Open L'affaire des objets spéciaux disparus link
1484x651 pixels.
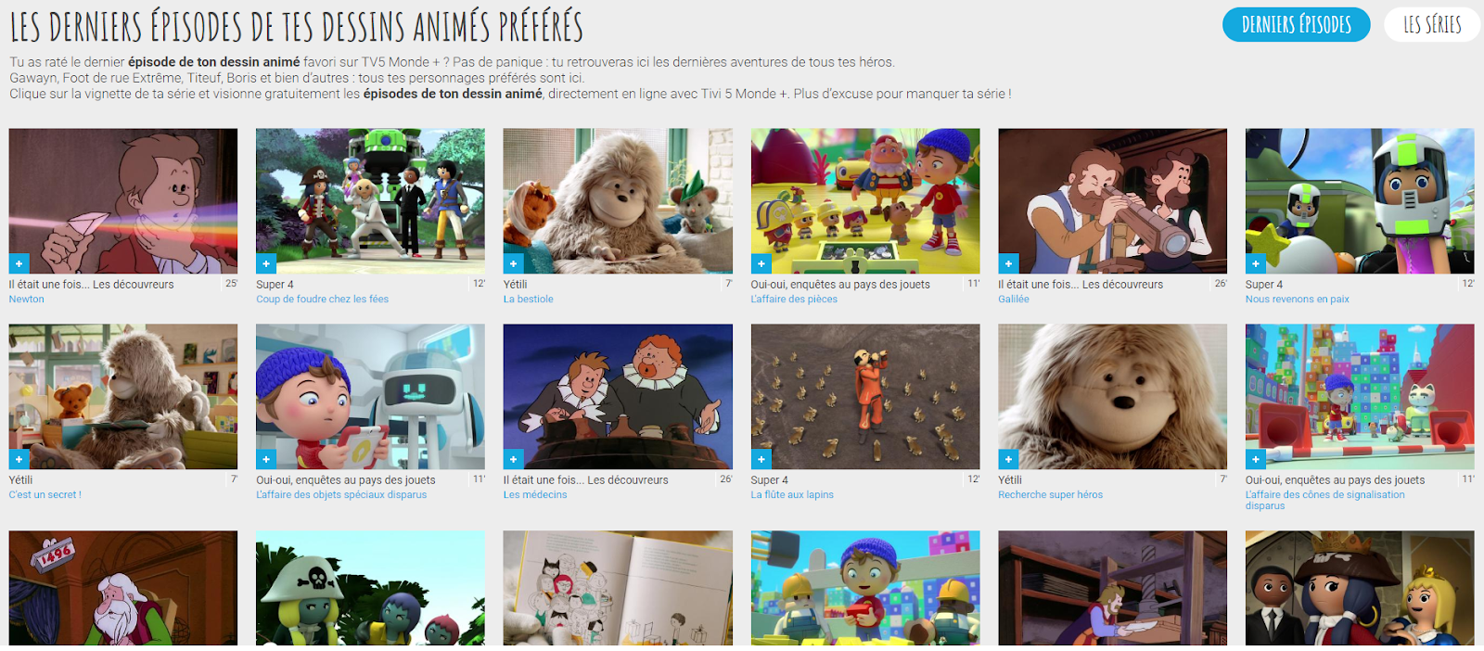(x=341, y=494)
